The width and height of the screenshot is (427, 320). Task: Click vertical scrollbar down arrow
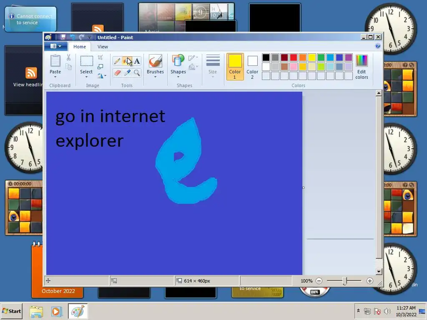coord(379,272)
